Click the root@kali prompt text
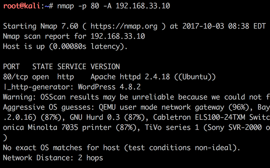 pyautogui.click(x=21, y=6)
